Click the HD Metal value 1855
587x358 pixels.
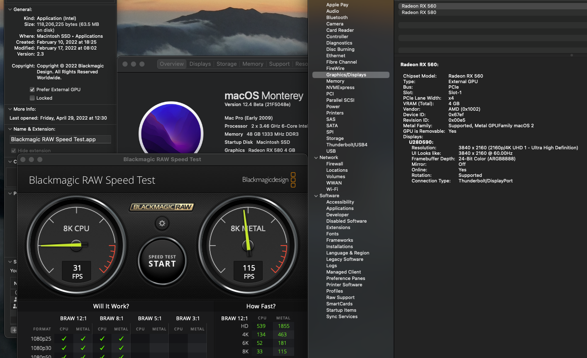coord(283,326)
